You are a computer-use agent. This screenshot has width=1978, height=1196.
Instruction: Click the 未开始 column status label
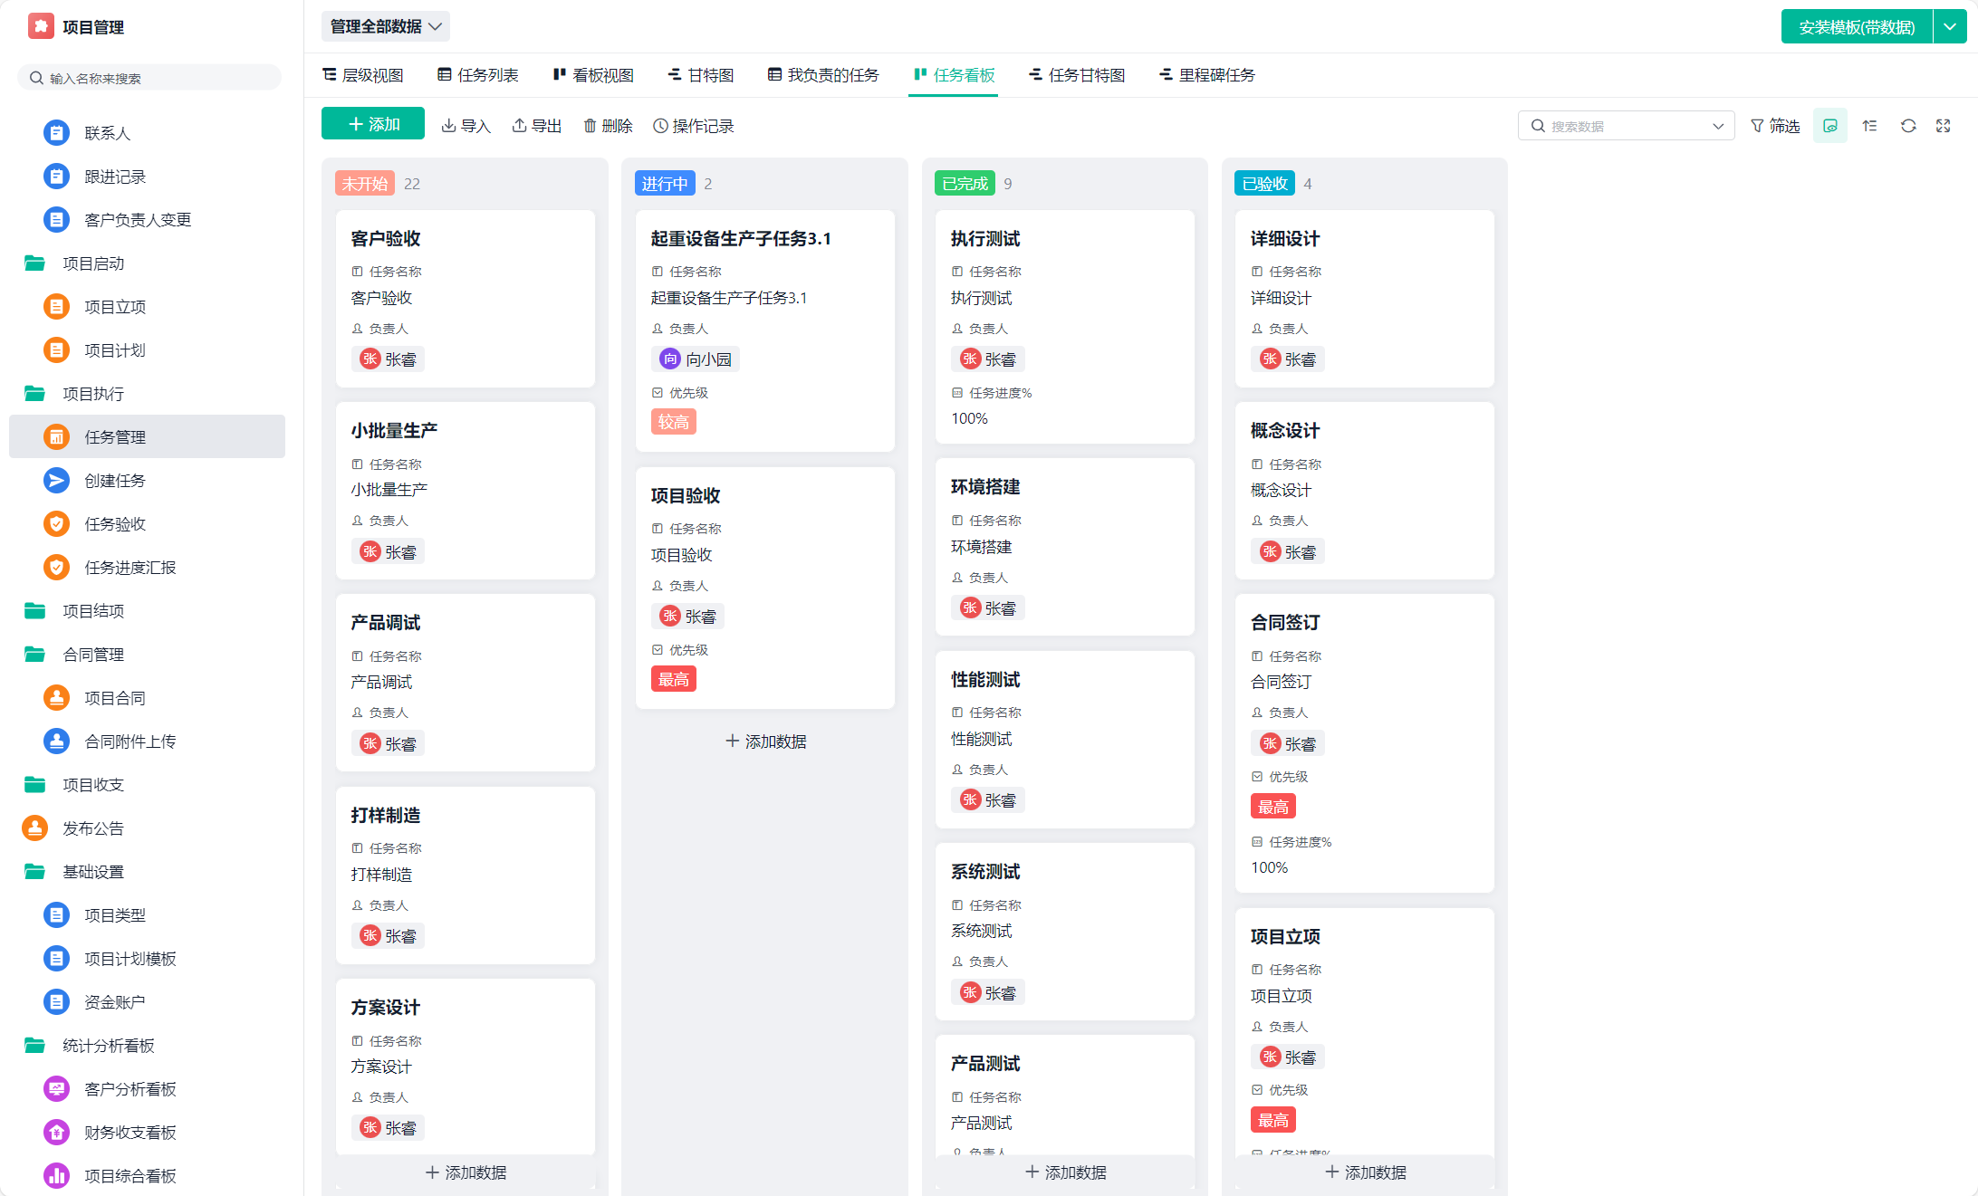364,184
